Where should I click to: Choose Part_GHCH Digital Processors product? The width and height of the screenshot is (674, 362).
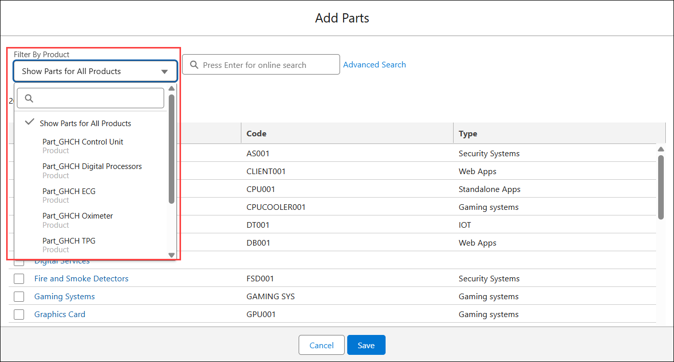tap(92, 171)
